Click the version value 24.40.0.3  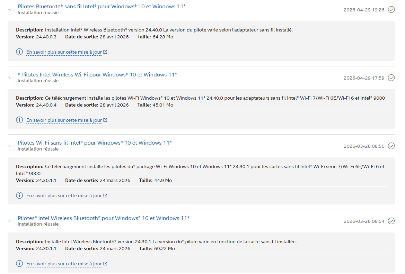coord(46,37)
